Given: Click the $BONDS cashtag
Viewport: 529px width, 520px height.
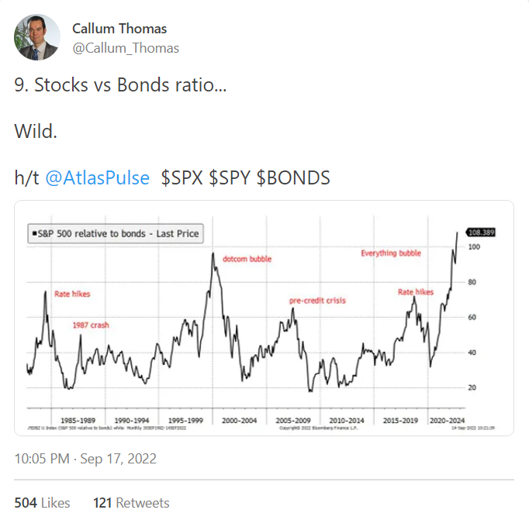Looking at the screenshot, I should 292,178.
